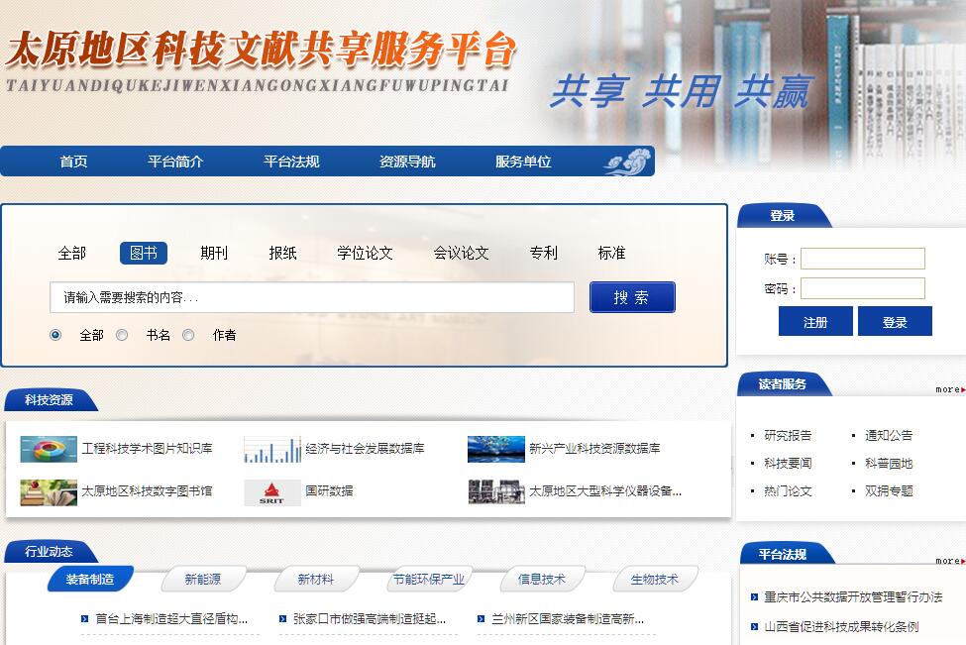Click the cloud ornament icon on navigation bar
The image size is (966, 645).
(626, 161)
